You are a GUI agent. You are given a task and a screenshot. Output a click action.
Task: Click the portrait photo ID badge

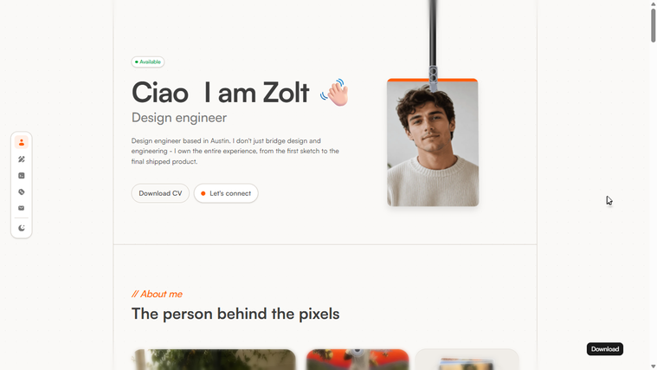(x=433, y=142)
